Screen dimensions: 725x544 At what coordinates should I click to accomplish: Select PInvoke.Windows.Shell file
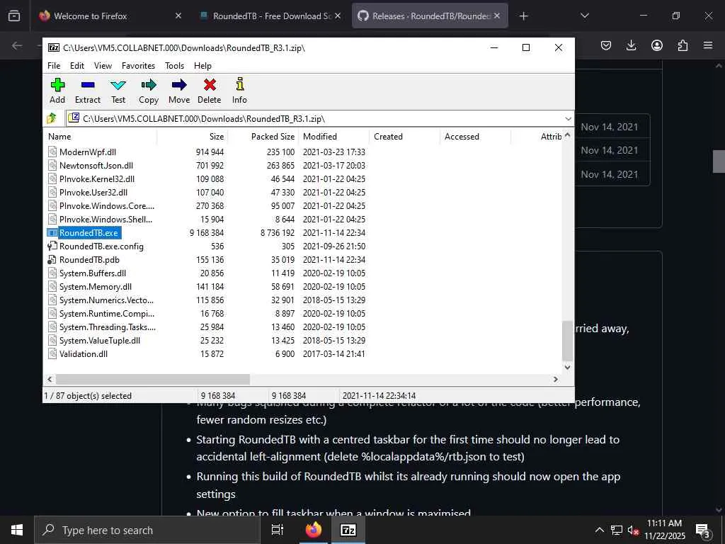click(105, 219)
